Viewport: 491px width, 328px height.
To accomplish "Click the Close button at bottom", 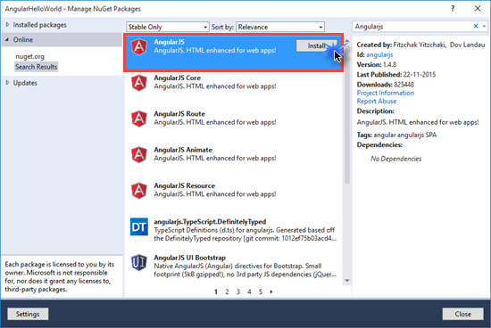I will click(x=462, y=314).
